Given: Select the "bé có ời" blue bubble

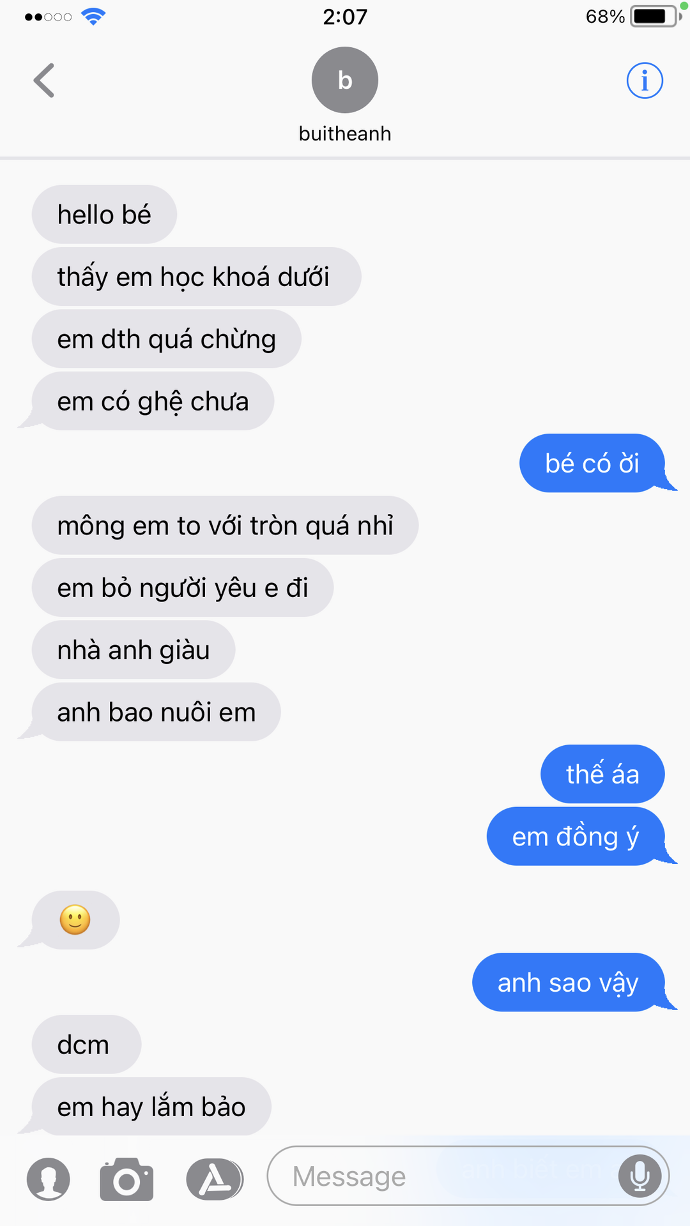Looking at the screenshot, I should coord(592,463).
